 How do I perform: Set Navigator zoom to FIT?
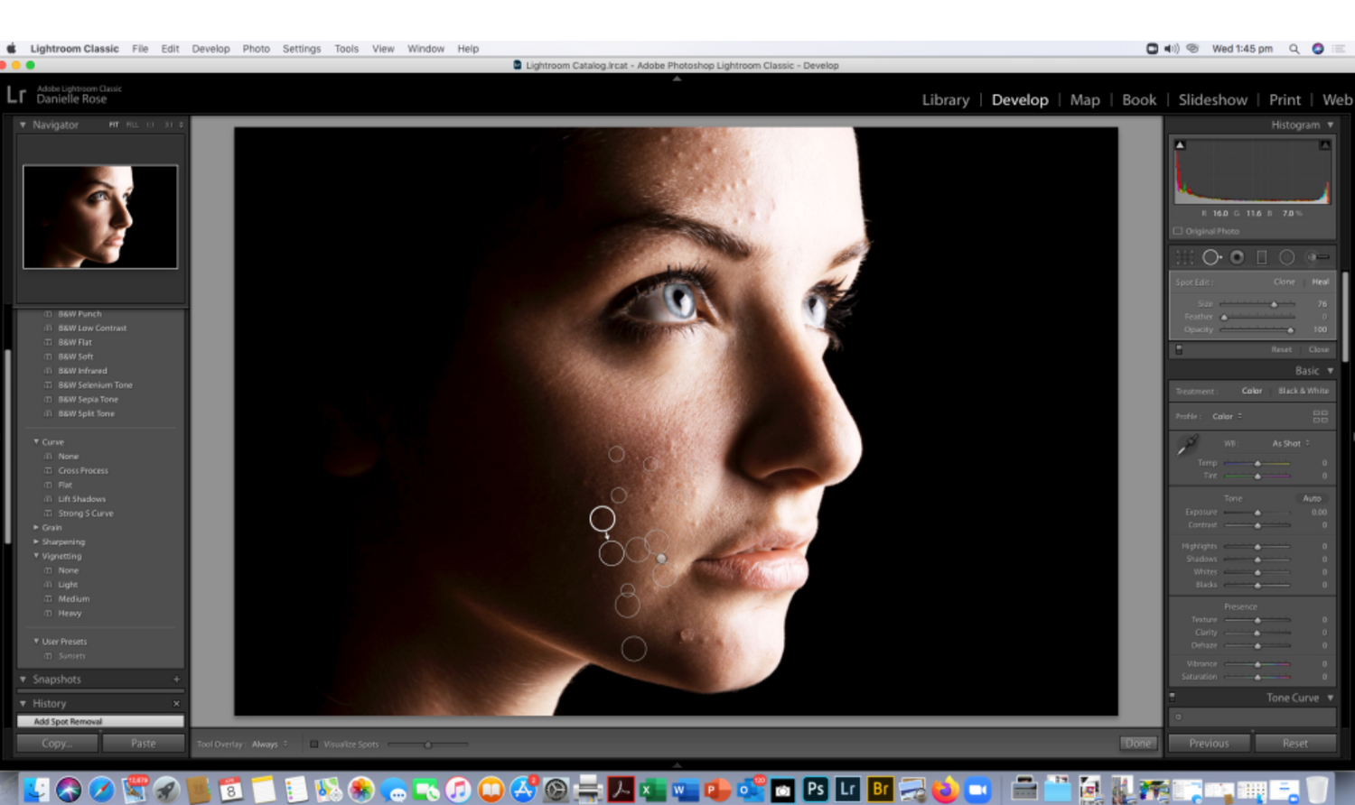(114, 125)
